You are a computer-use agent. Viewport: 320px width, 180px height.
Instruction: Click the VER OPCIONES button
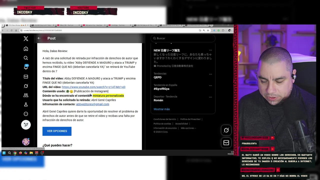point(57,131)
